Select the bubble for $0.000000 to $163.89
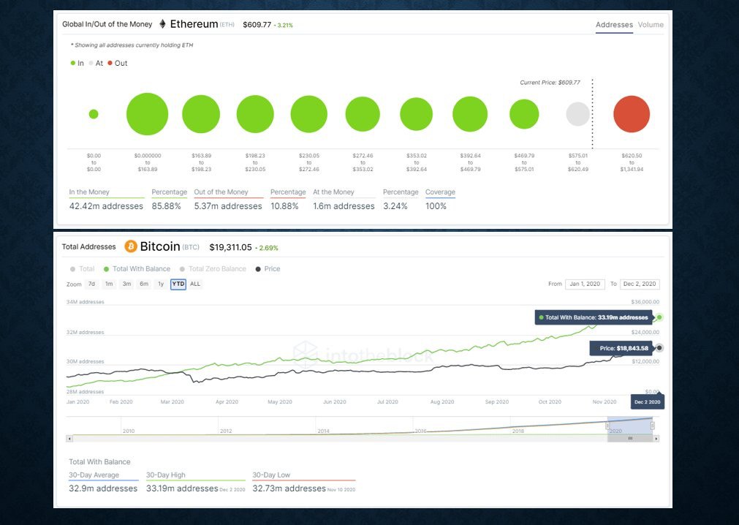The image size is (739, 525). pos(148,114)
